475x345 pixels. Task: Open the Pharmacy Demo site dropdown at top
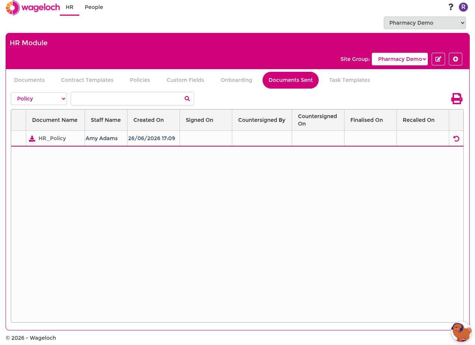[425, 23]
